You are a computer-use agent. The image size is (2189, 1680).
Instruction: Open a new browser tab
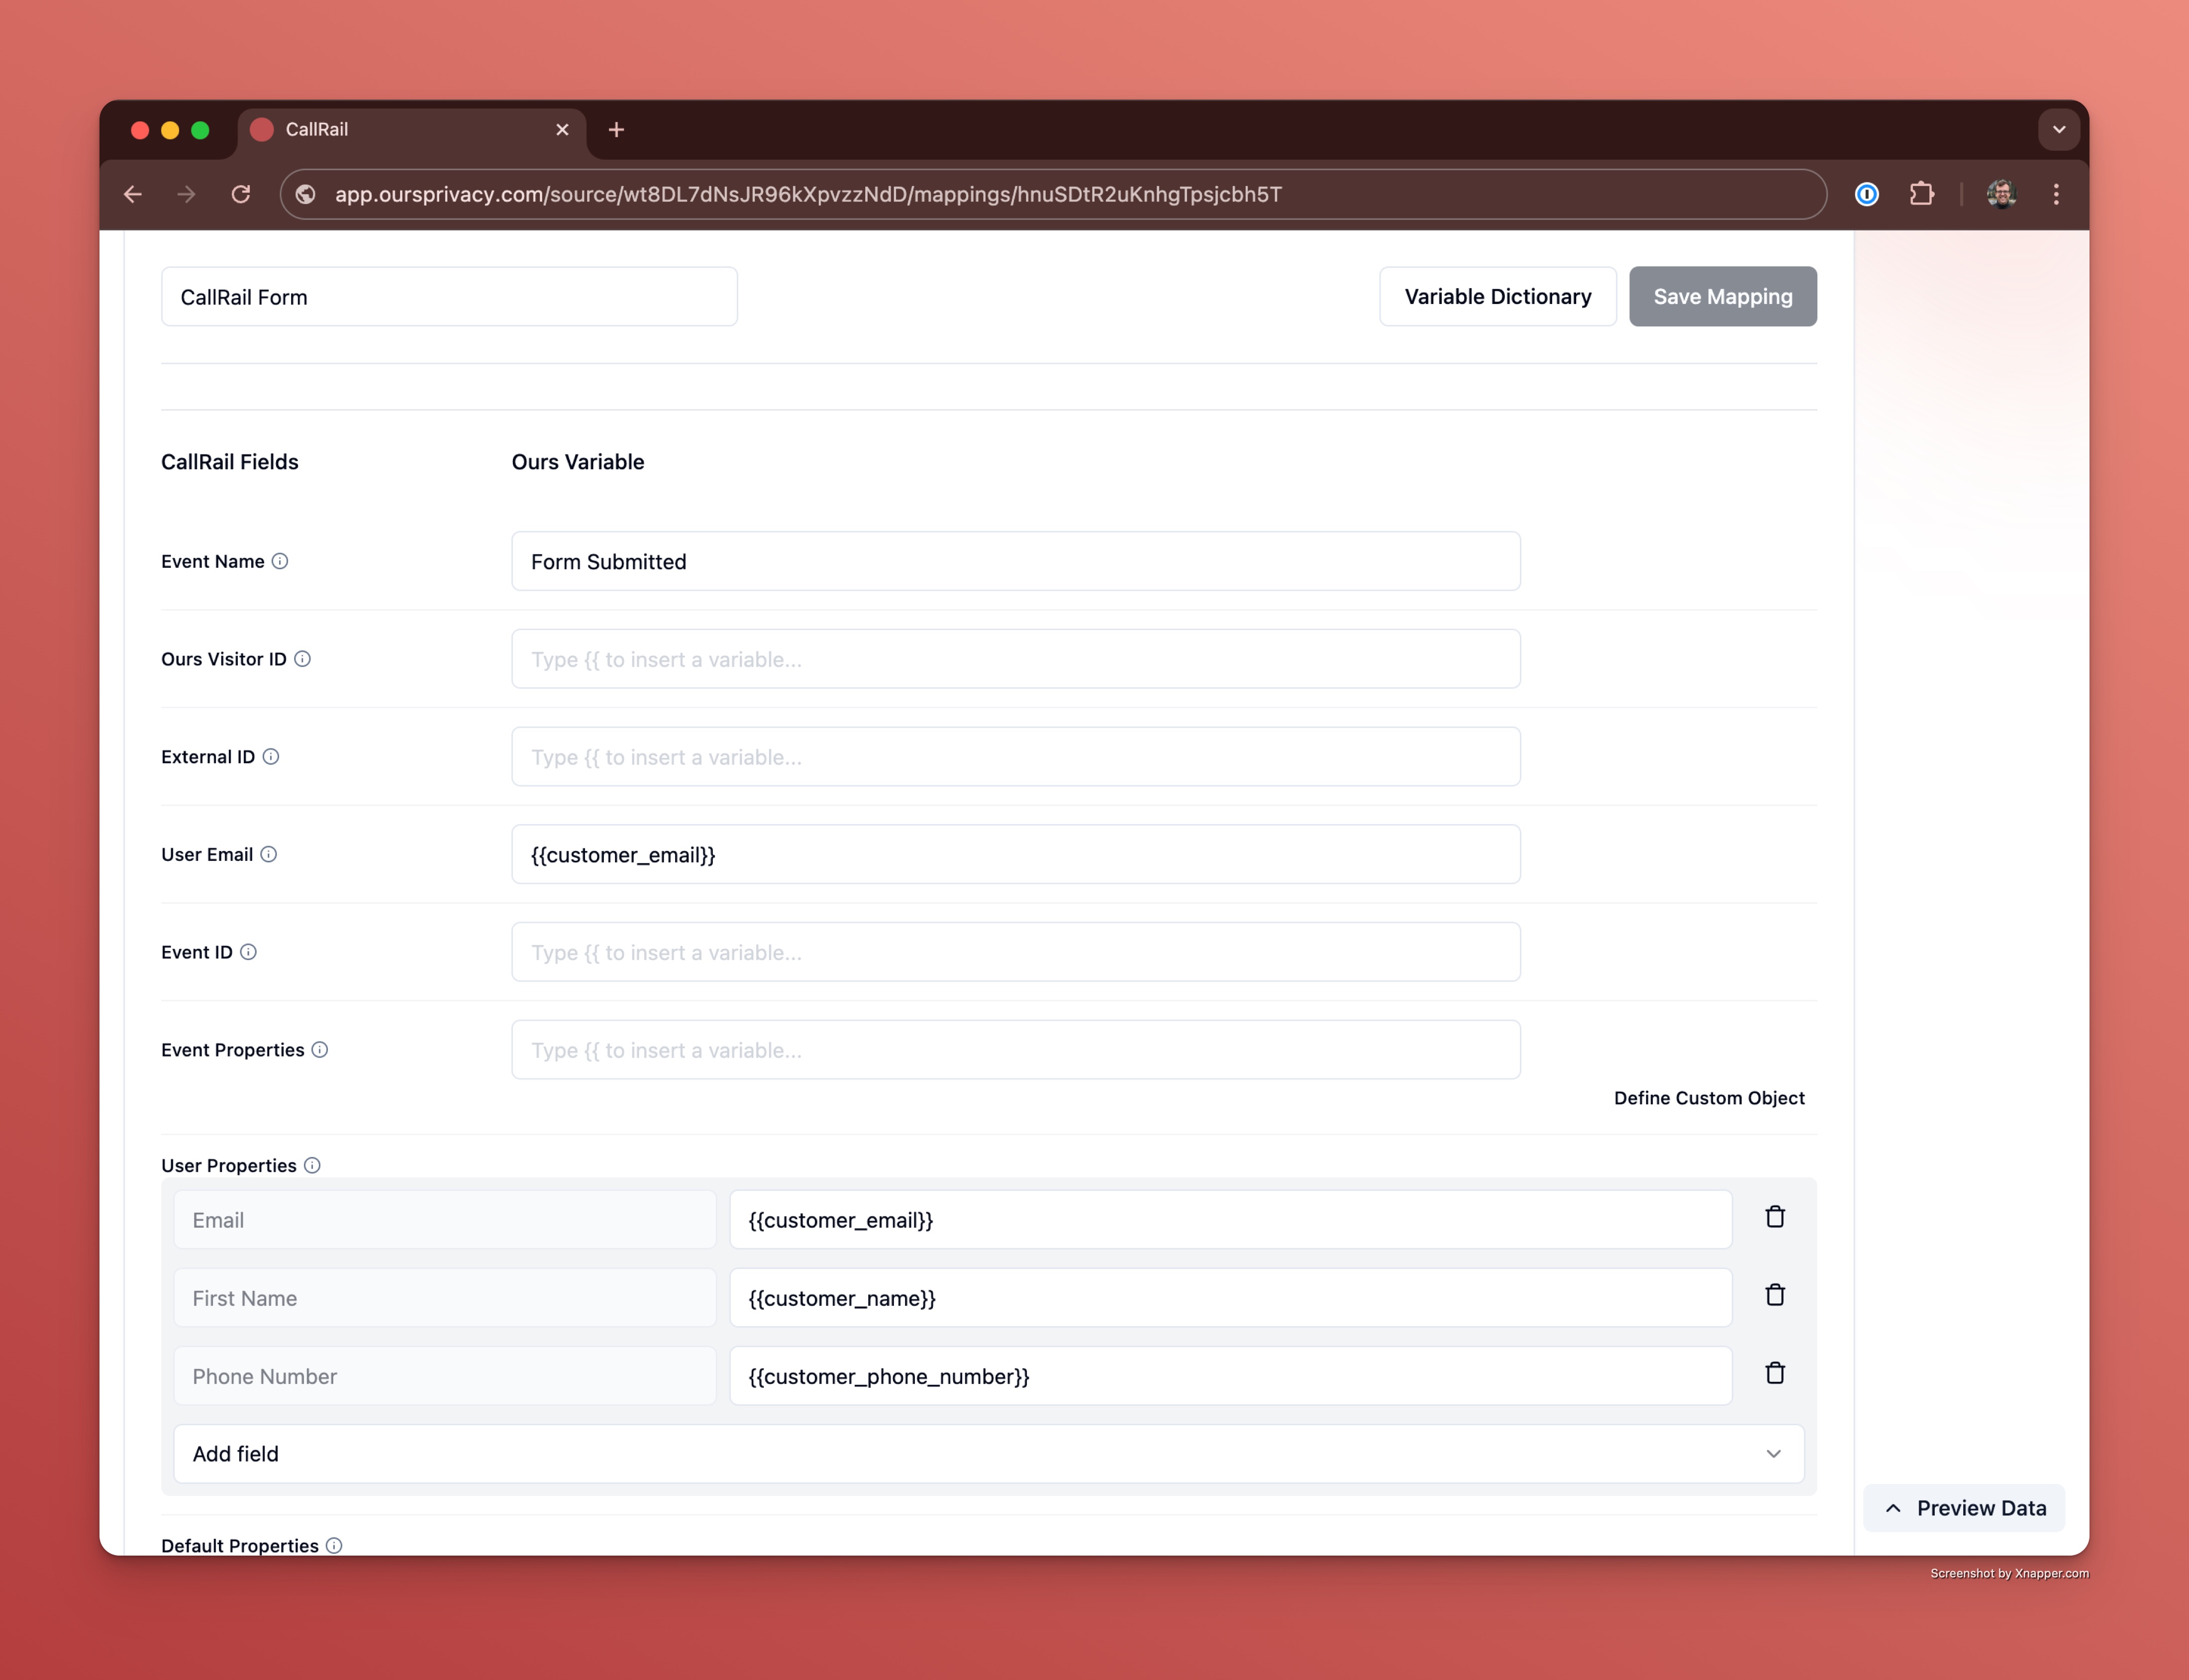click(x=617, y=130)
